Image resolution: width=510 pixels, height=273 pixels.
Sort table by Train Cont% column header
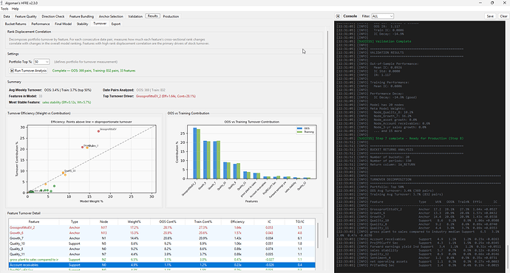(x=203, y=221)
